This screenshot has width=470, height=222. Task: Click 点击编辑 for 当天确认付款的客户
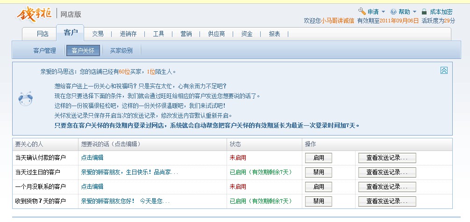[92, 158]
